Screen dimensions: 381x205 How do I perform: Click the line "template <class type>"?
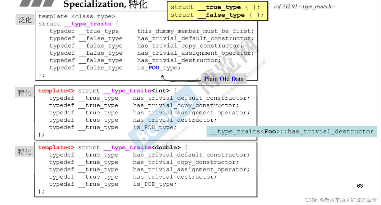tap(77, 16)
